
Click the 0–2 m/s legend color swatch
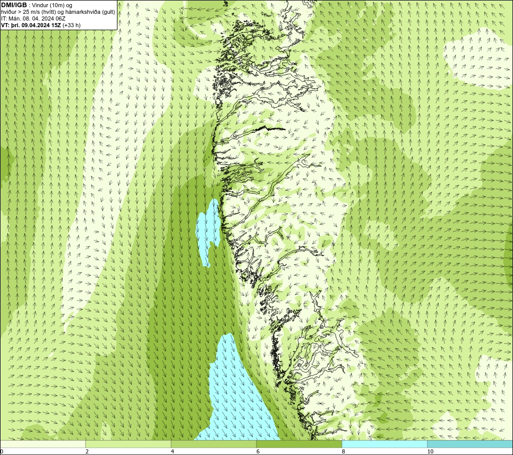43,444
